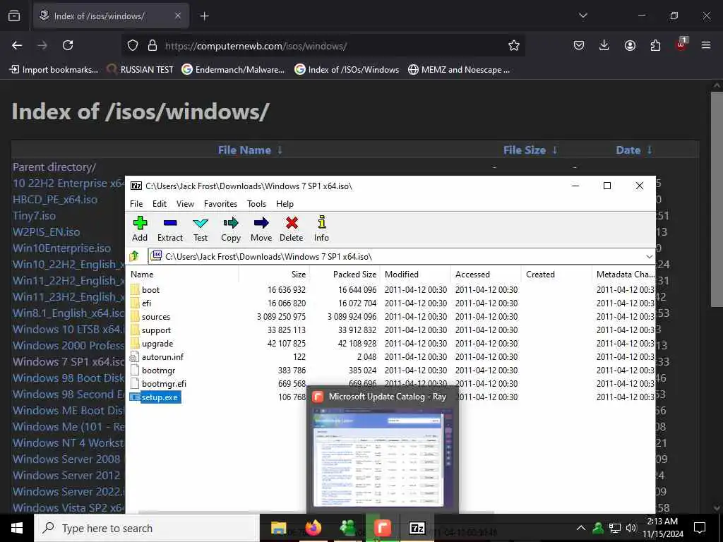Sort 7-Zip list by Packed Size

click(345, 275)
